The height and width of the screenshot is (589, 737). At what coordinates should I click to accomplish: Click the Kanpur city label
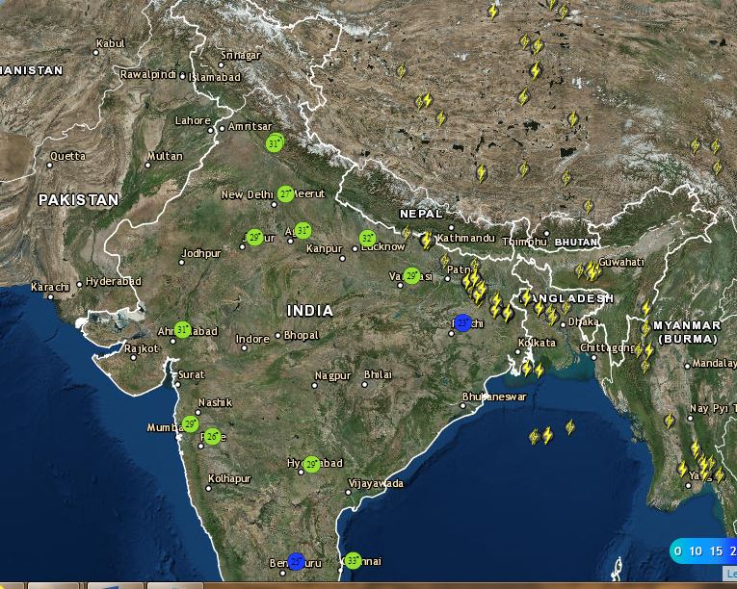325,248
